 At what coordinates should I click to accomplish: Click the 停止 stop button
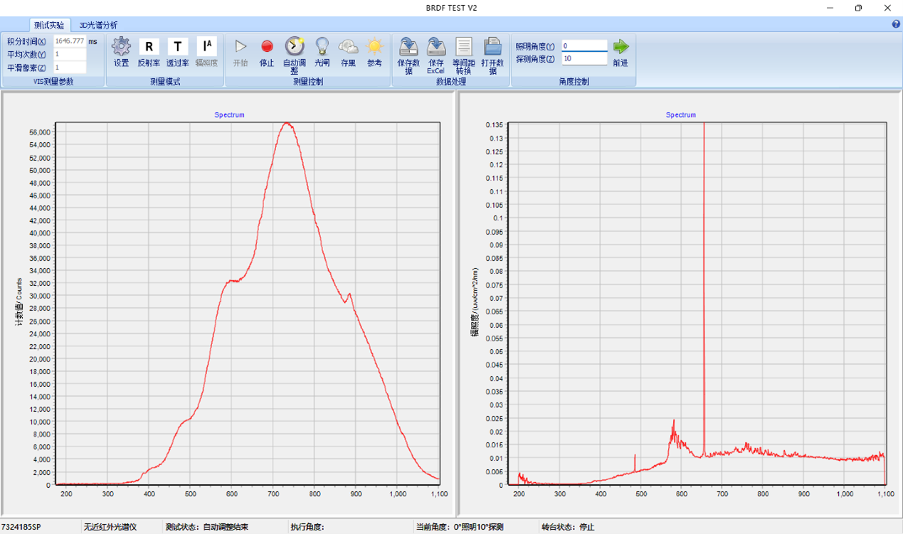[267, 47]
